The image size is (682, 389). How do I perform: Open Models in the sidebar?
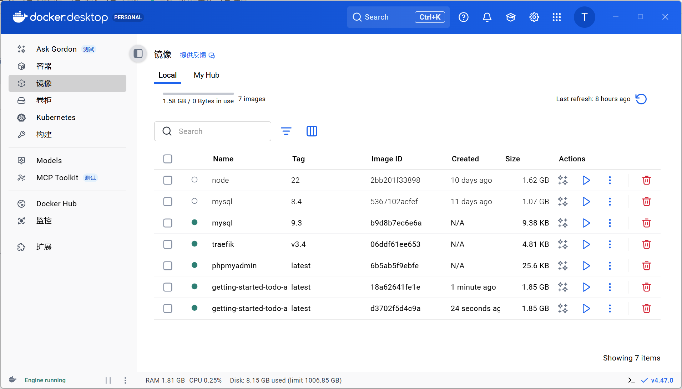[x=67, y=161]
